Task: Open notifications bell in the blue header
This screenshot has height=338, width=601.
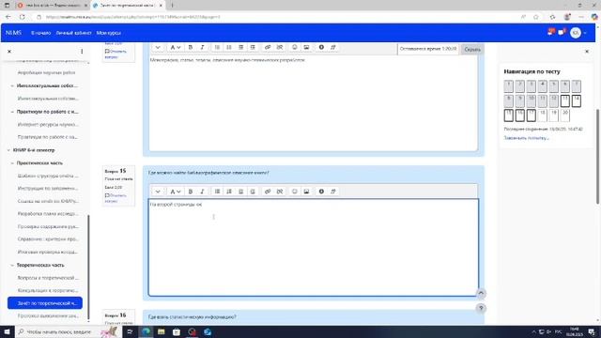Action: (551, 33)
